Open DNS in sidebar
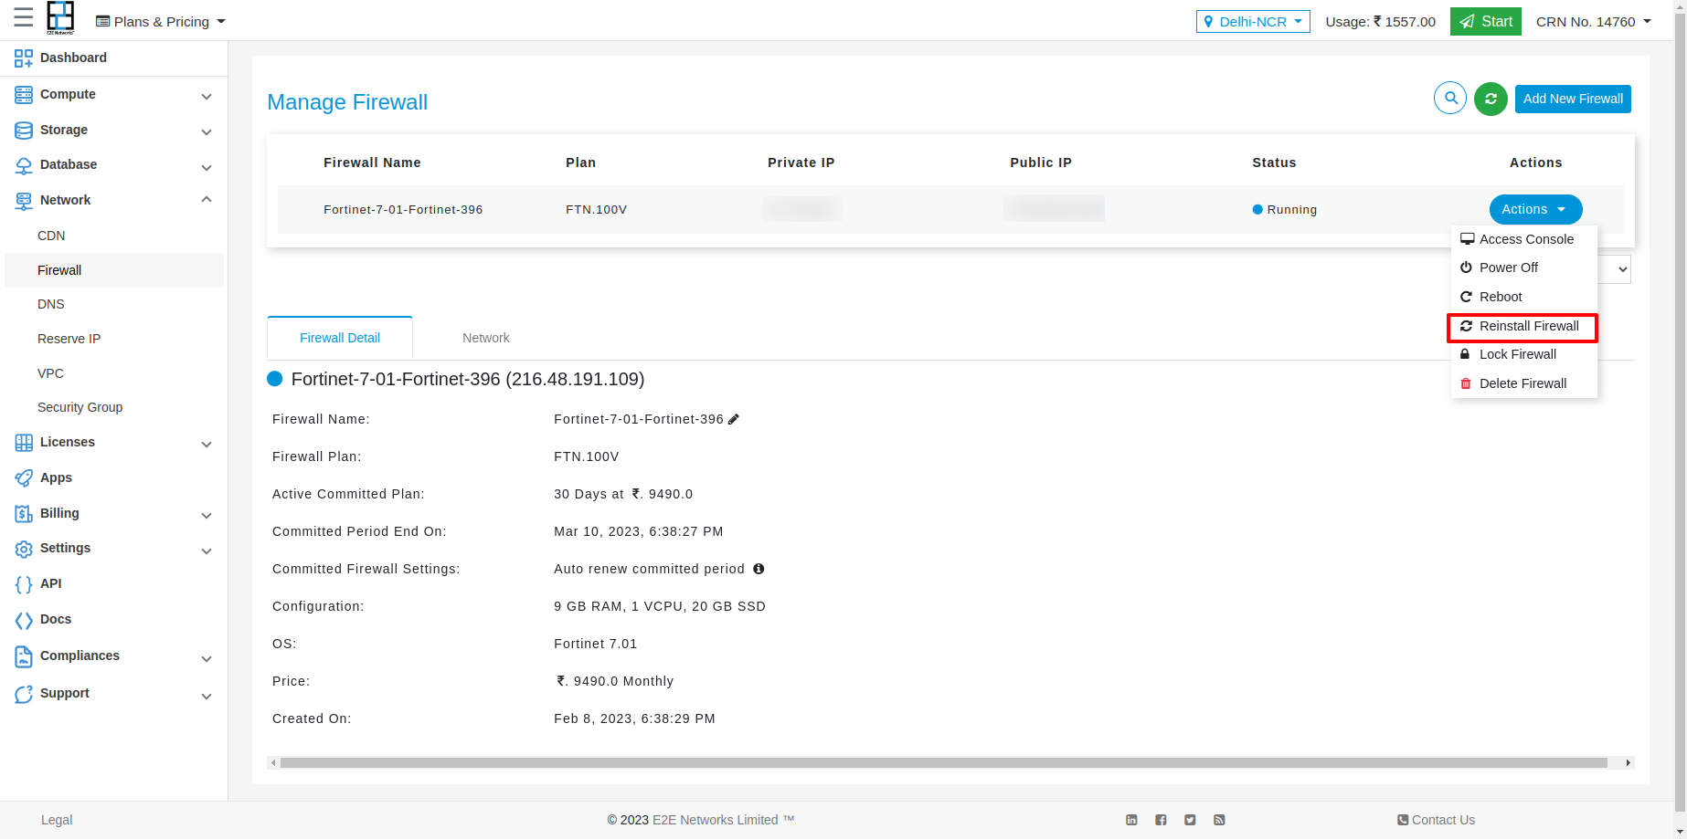Viewport: 1687px width, 839px height. [x=51, y=304]
